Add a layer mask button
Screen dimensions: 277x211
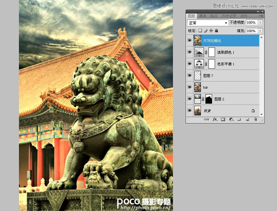coord(223,119)
